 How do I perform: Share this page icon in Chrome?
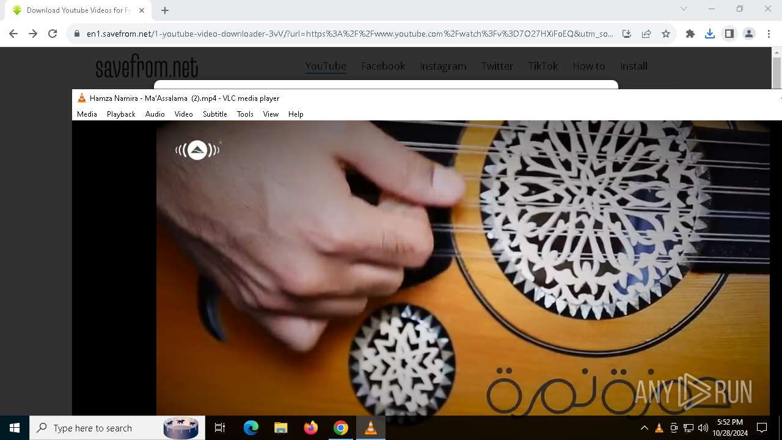tap(646, 34)
